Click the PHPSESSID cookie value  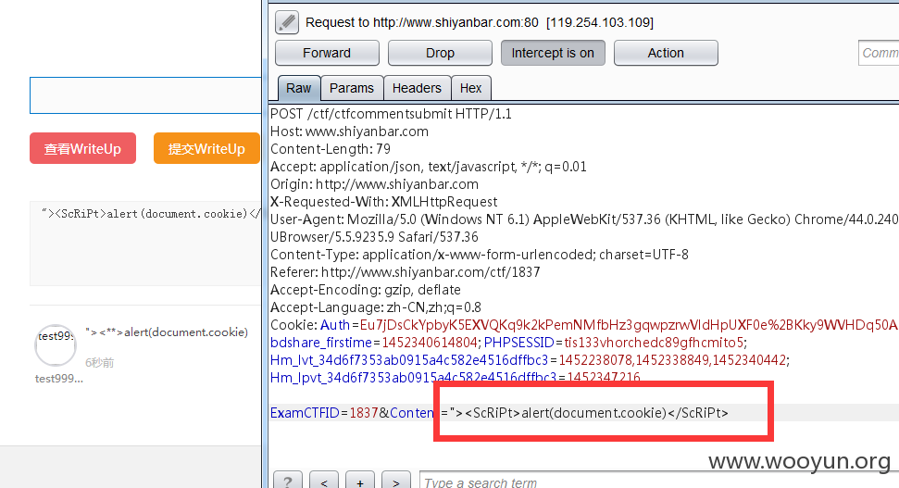[x=654, y=343]
